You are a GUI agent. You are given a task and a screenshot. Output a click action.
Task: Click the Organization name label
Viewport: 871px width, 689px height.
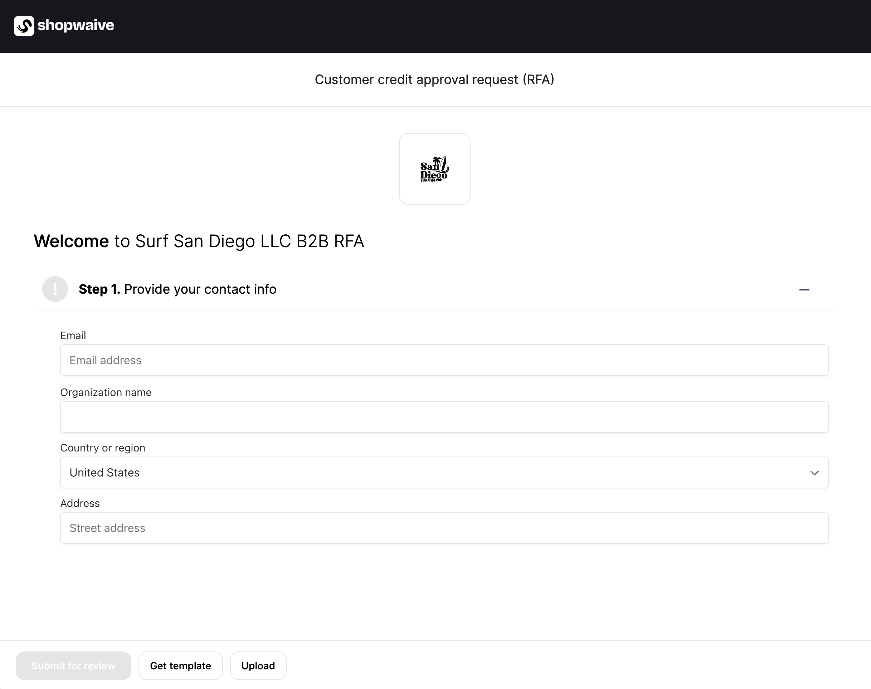(x=106, y=392)
